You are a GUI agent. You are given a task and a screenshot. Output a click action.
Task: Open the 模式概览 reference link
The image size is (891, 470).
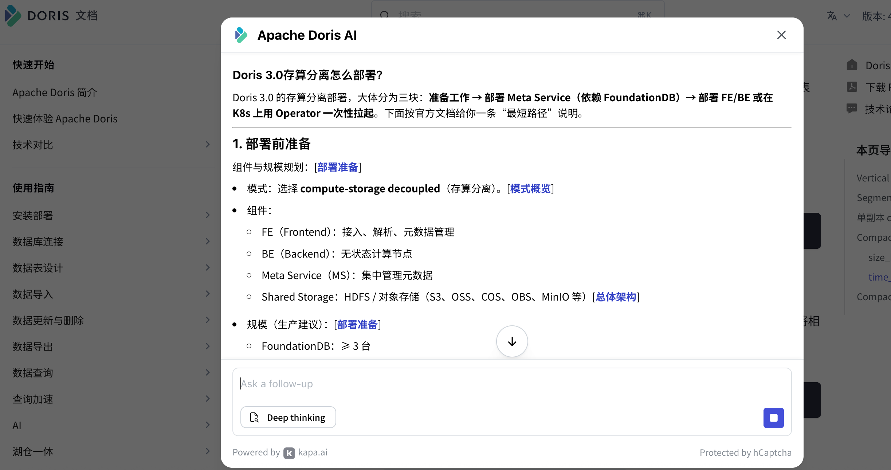click(x=530, y=189)
